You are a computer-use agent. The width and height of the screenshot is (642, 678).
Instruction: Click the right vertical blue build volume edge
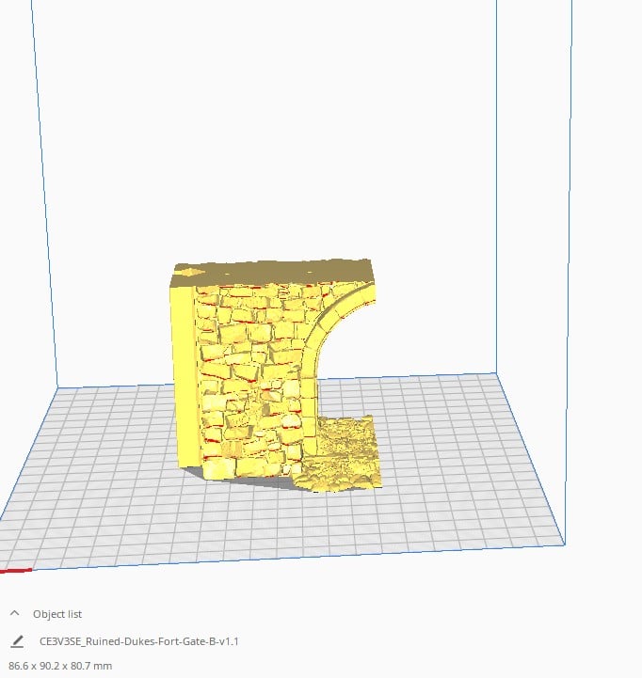click(570, 282)
